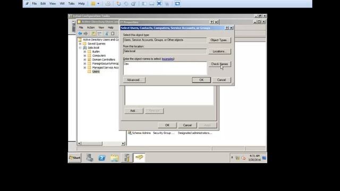Click the tree pane horizontal scrollbar right arrow

click(123, 143)
